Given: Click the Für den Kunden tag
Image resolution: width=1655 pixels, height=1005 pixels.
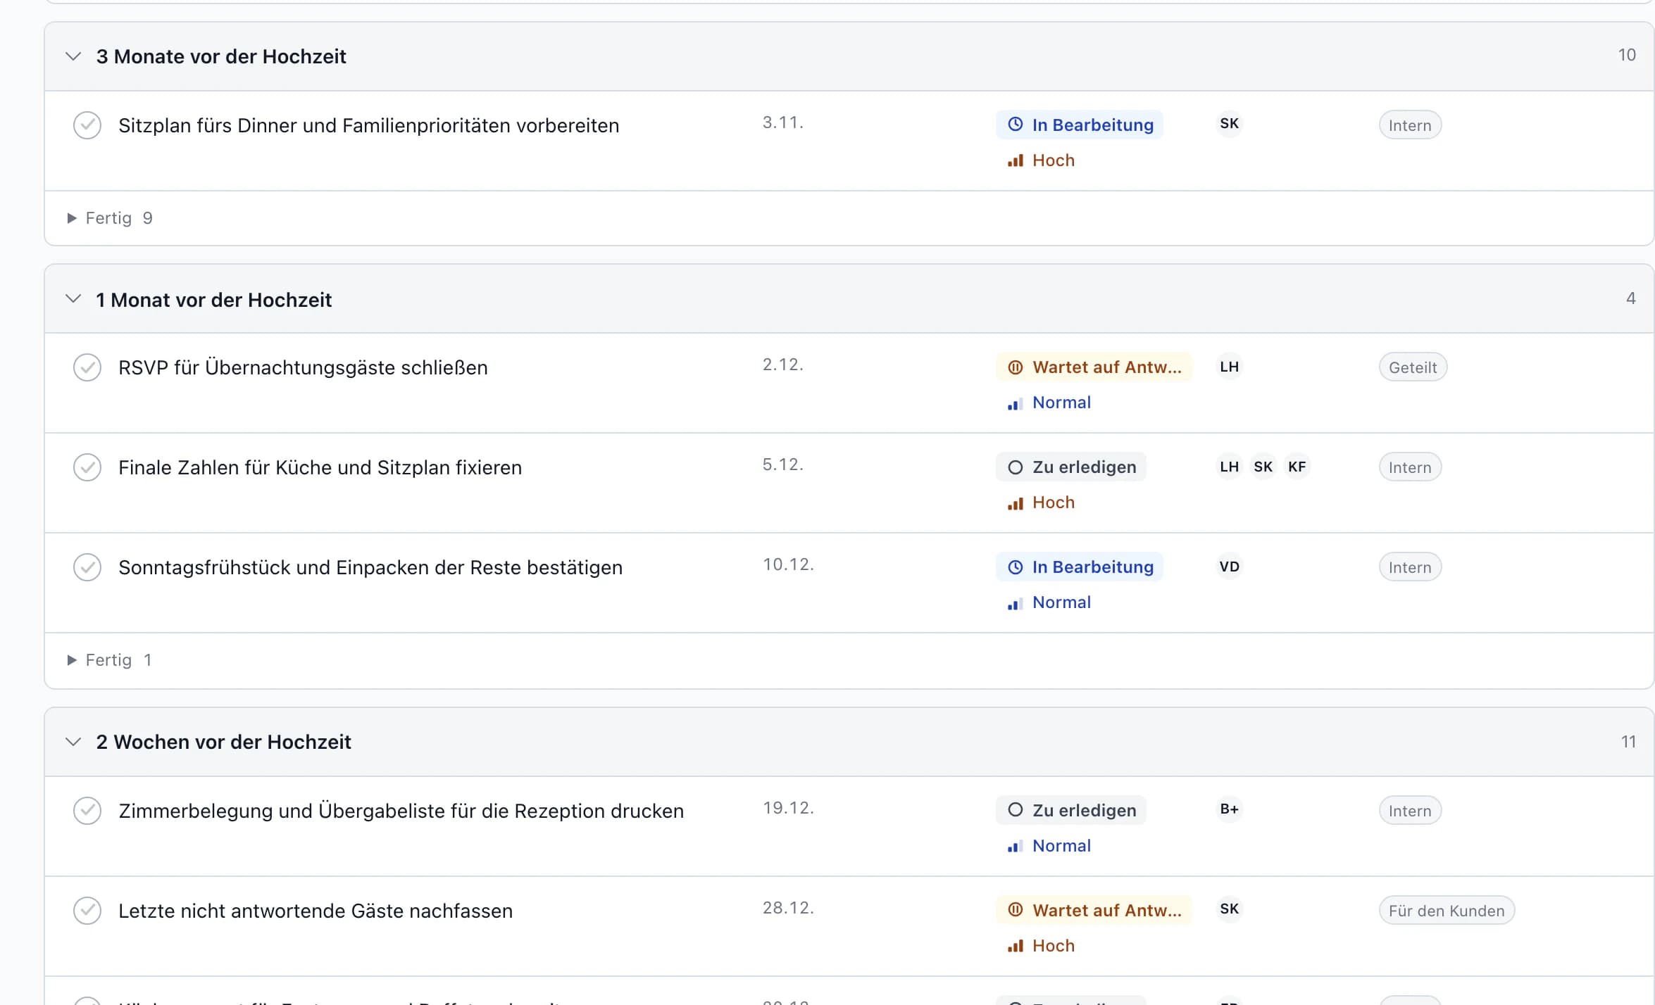Looking at the screenshot, I should click(x=1446, y=911).
